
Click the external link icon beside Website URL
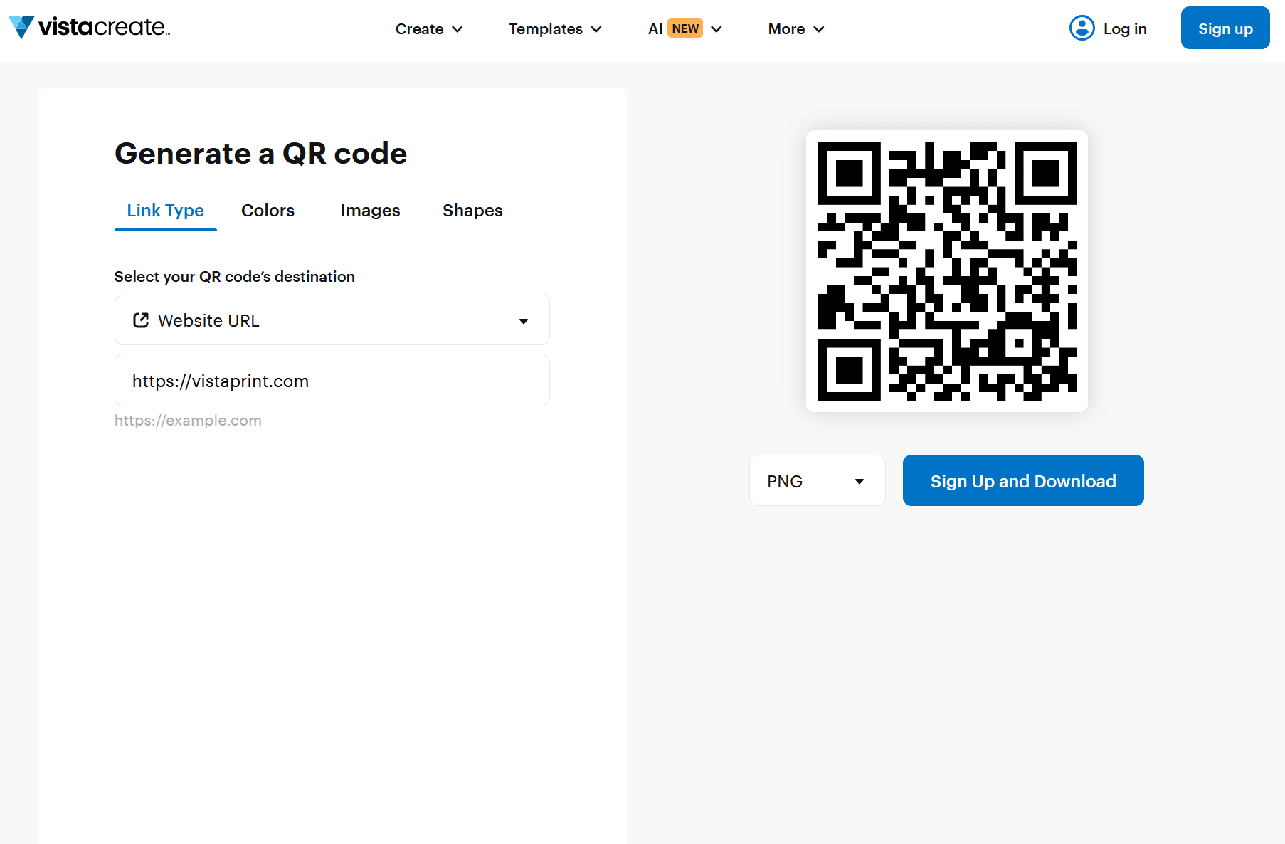coord(140,320)
